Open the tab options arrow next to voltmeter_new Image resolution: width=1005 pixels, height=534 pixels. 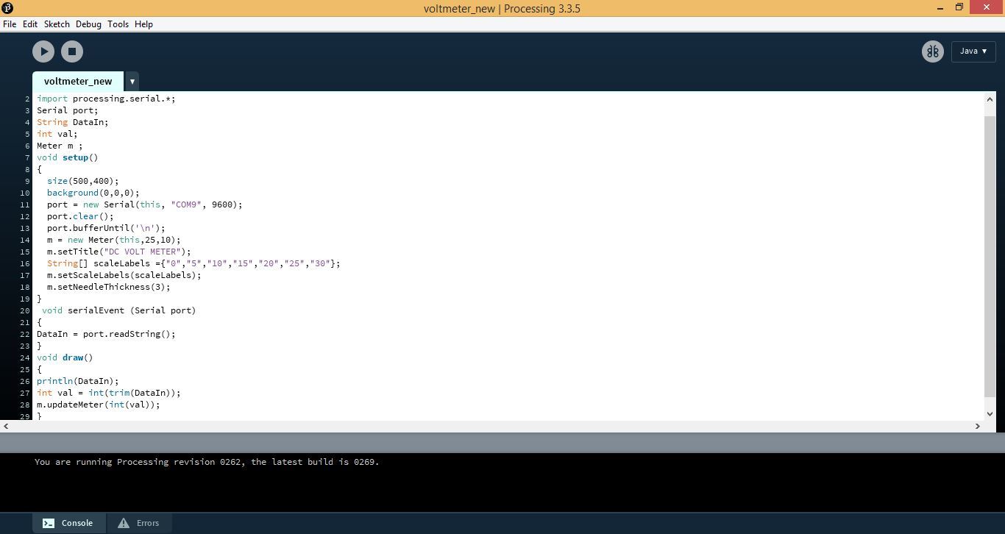coord(132,82)
